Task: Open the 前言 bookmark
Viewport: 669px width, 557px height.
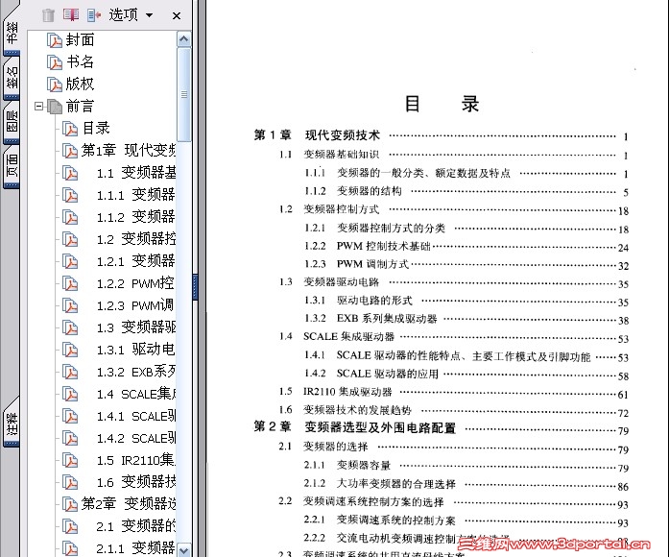Action: click(80, 107)
